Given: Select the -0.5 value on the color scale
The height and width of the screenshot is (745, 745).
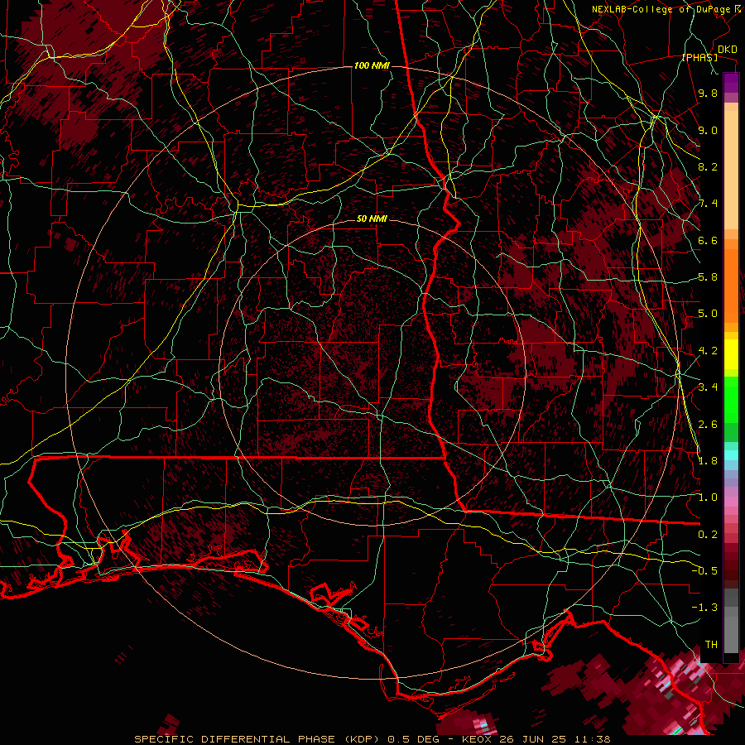Looking at the screenshot, I should point(704,571).
